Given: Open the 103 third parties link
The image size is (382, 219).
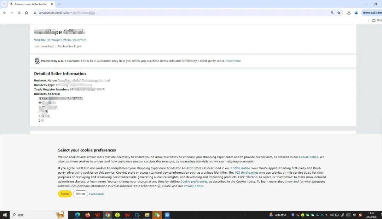Looking at the screenshot, I should (246, 173).
